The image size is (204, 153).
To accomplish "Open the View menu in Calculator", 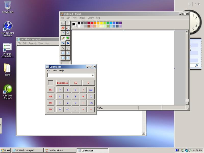I will pos(55,71).
